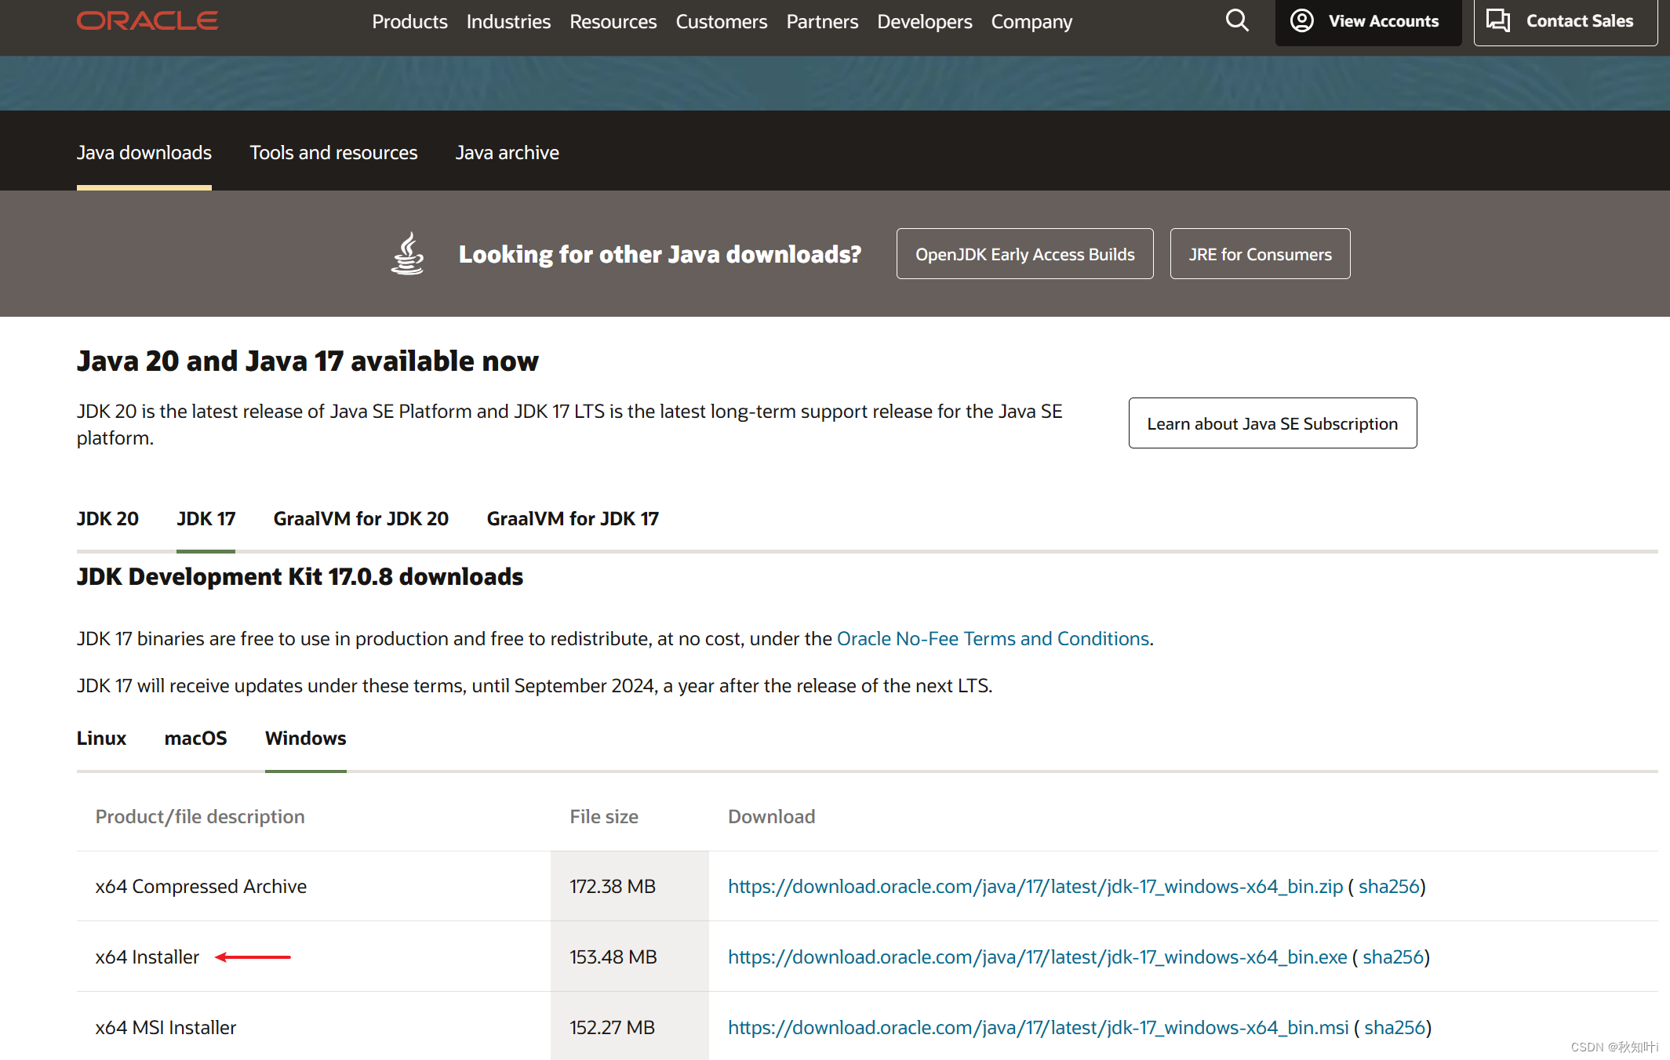Click the File size column header
The width and height of the screenshot is (1670, 1060).
604,816
